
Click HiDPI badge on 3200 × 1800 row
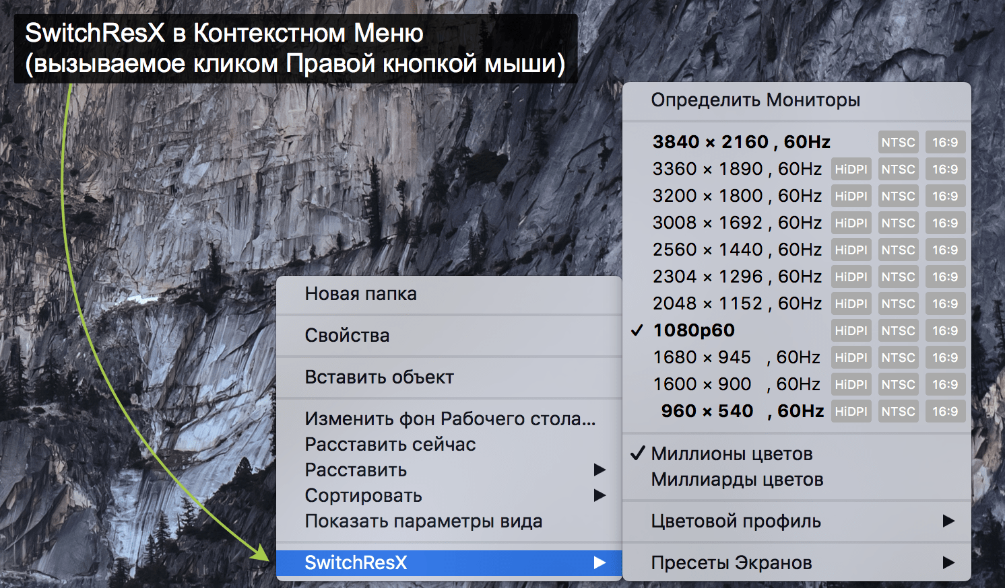tap(851, 196)
